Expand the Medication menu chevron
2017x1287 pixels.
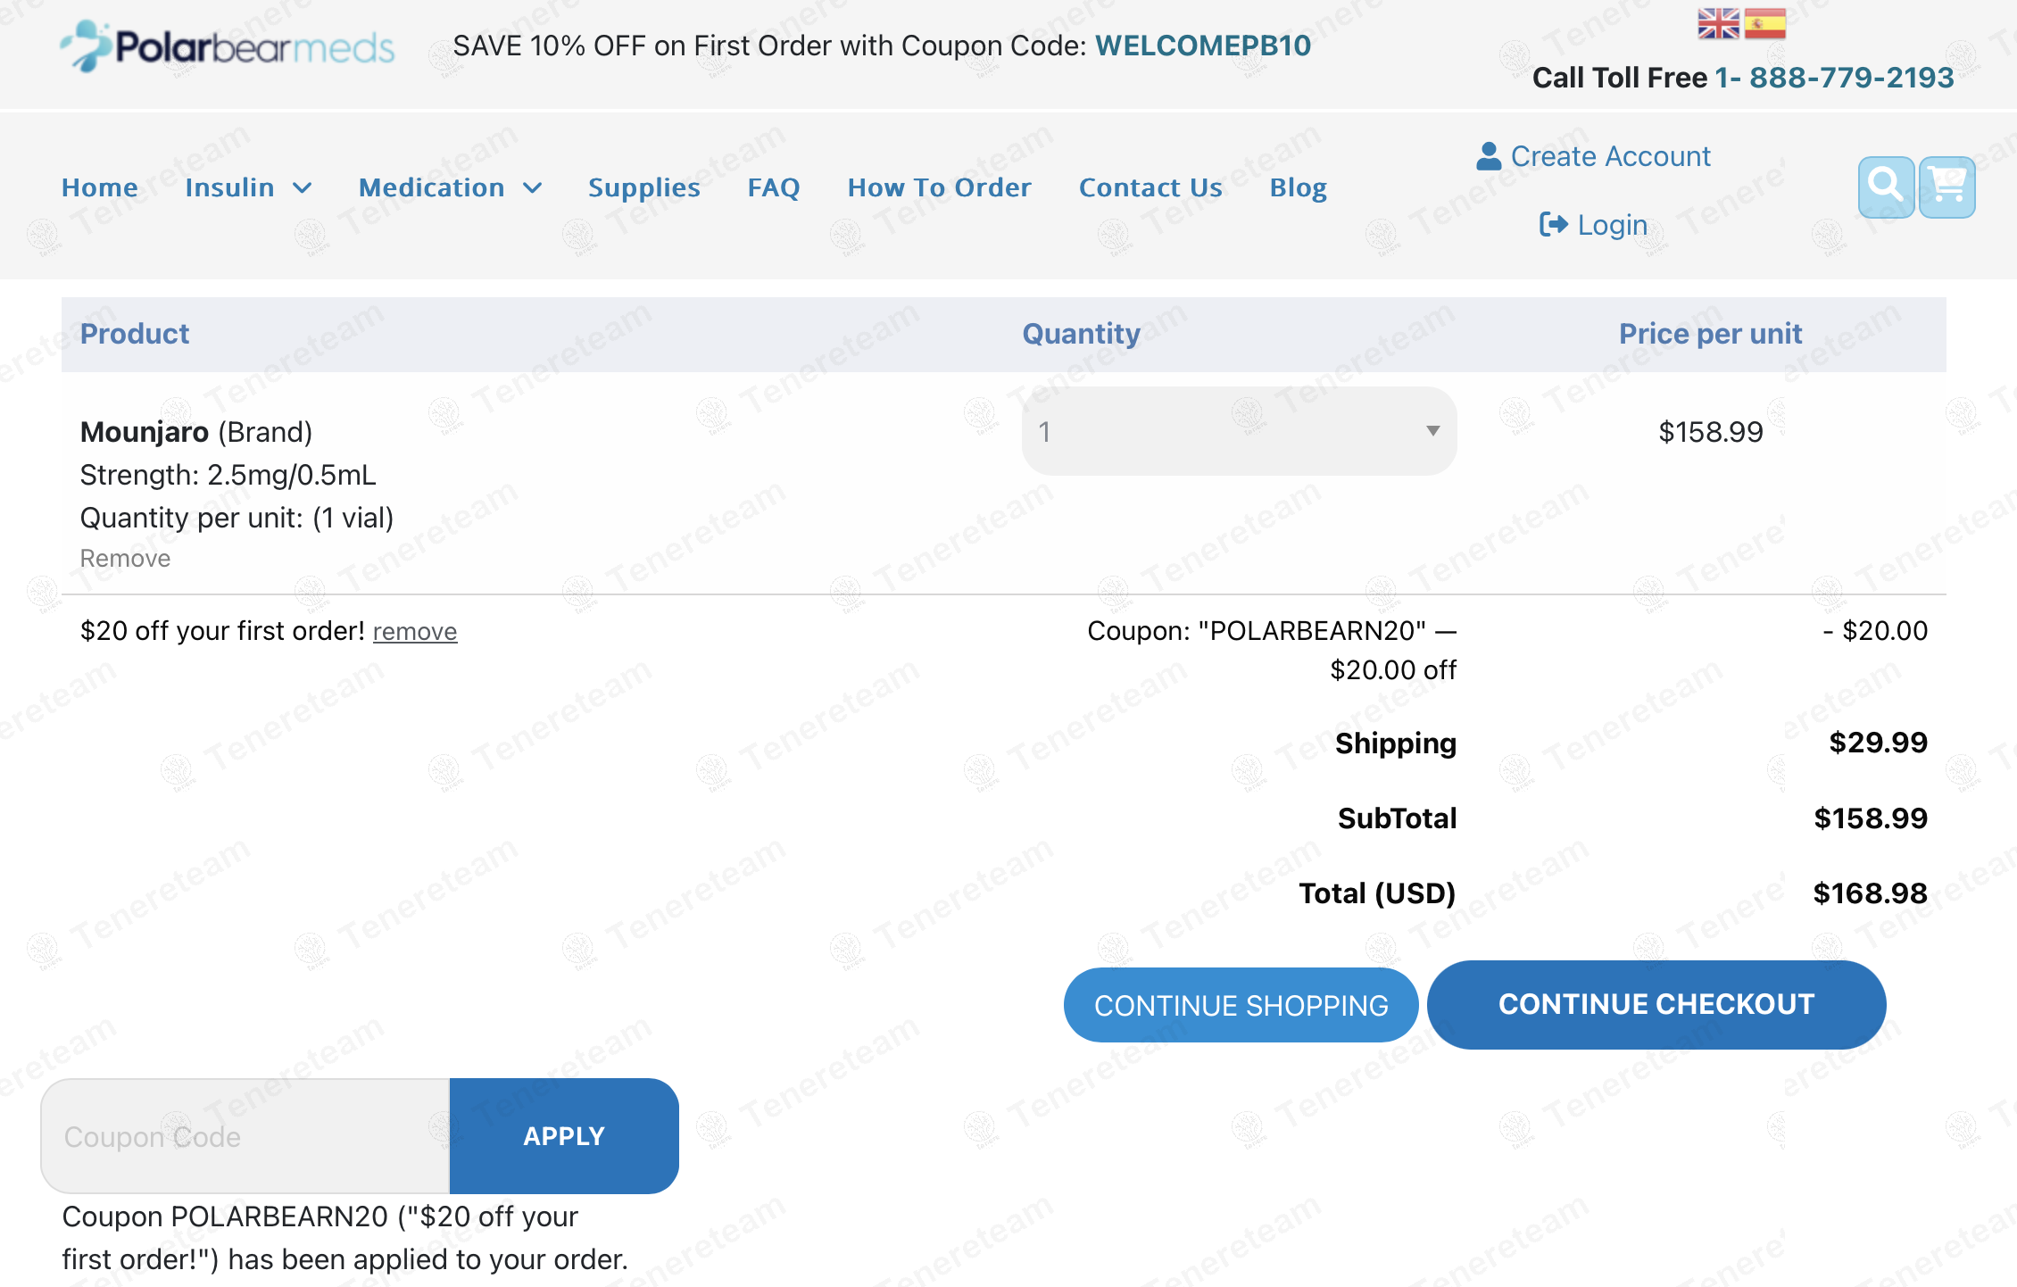(x=533, y=187)
